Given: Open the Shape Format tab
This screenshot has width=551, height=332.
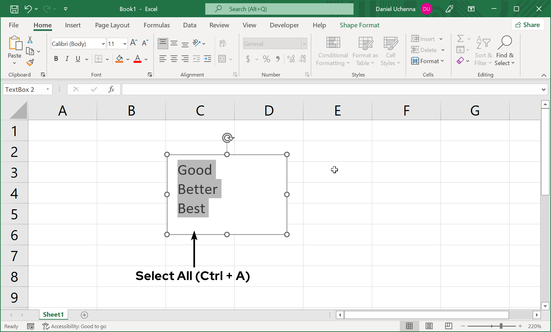Looking at the screenshot, I should (x=359, y=25).
